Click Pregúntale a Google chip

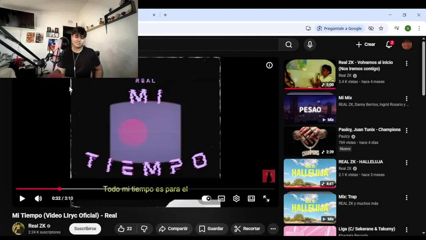[x=339, y=28]
